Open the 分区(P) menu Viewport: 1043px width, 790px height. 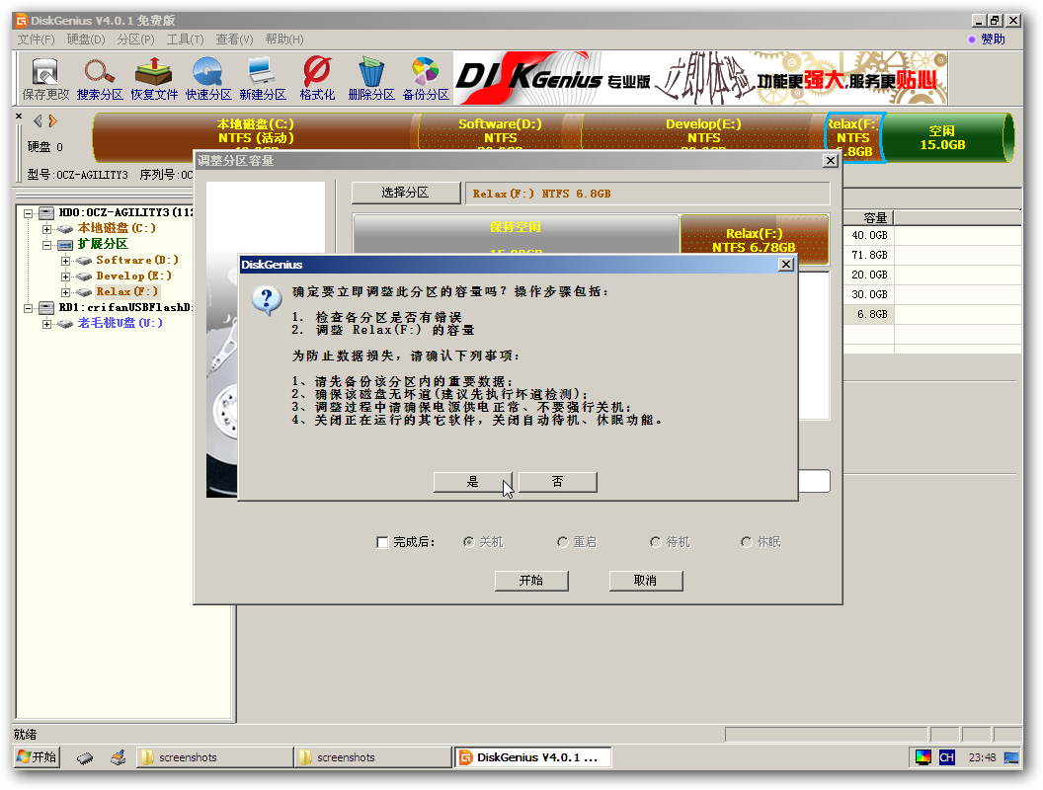tap(135, 39)
